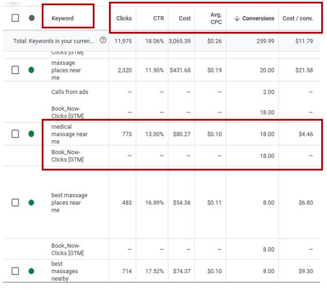Sort by the Clicks column header
This screenshot has width=327, height=290.
tap(124, 19)
